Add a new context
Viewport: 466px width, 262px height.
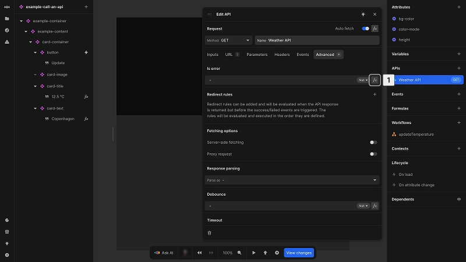459,148
